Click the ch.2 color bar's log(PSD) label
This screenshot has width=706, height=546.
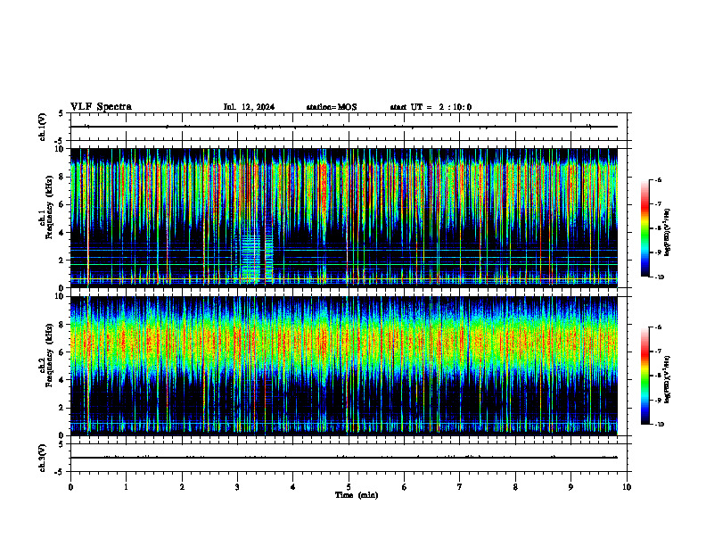(x=668, y=379)
